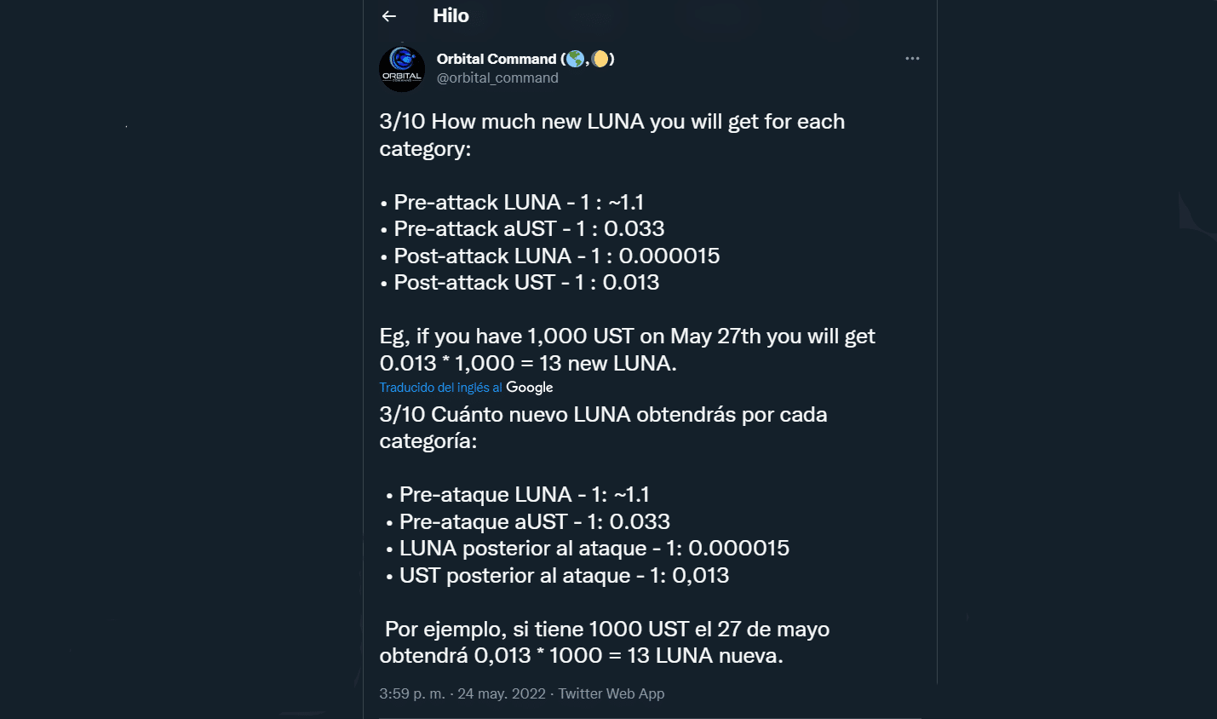Screen dimensions: 1217x719
Task: Click the Hilo thread header title
Action: (x=451, y=16)
